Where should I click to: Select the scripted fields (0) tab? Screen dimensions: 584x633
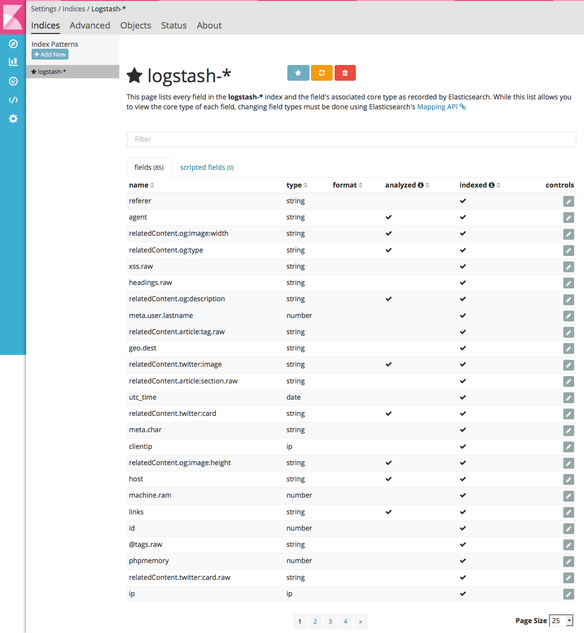pyautogui.click(x=207, y=167)
